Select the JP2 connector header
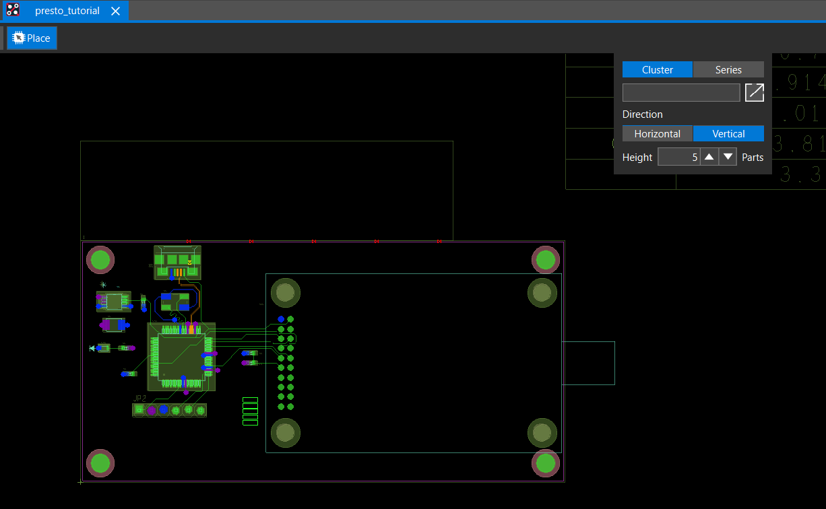Viewport: 826px width, 509px height. pyautogui.click(x=170, y=409)
